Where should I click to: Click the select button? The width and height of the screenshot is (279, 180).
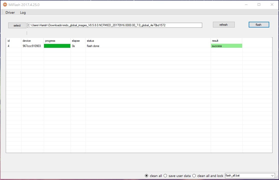tap(17, 25)
